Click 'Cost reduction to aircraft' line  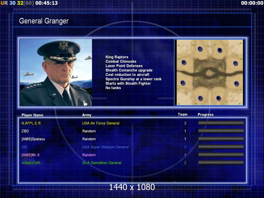point(127,75)
